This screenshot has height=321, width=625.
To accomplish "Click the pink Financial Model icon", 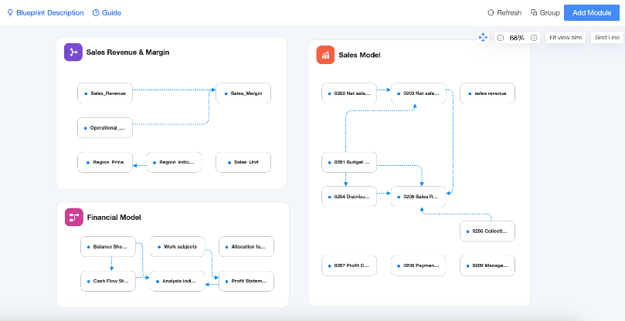I will coord(73,217).
